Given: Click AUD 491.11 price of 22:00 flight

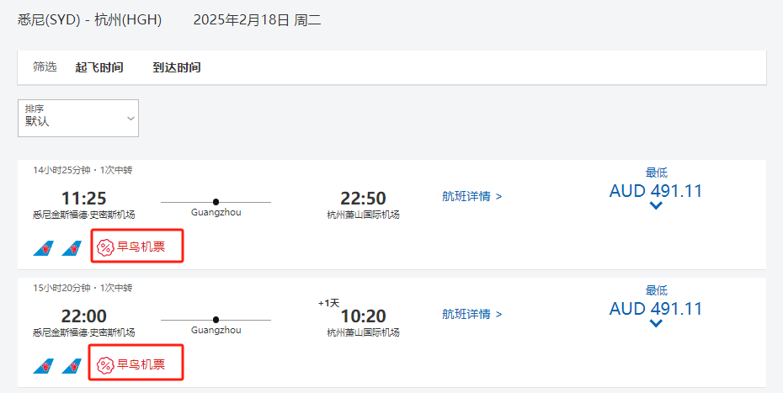Looking at the screenshot, I should coord(656,309).
